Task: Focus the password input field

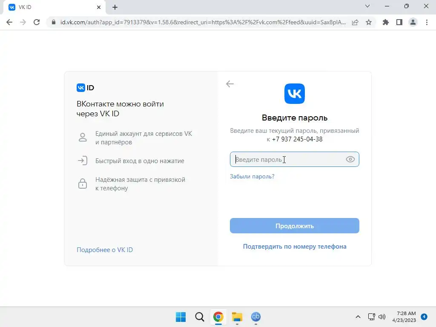Action: [x=294, y=159]
